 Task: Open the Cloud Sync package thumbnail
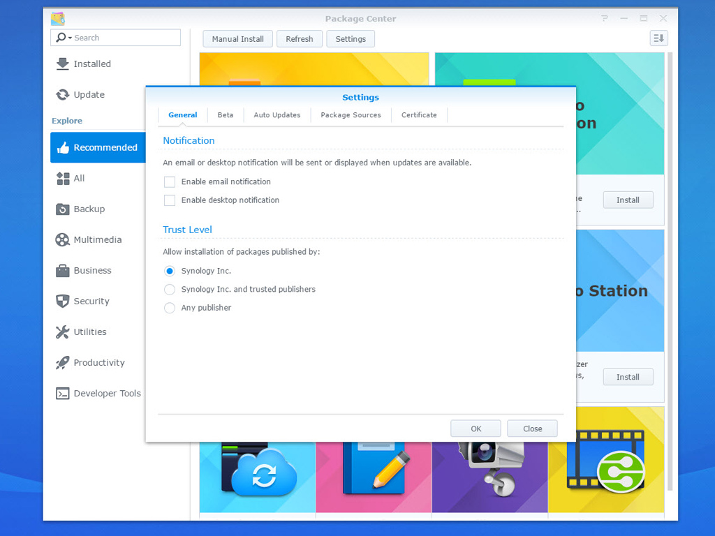(258, 477)
